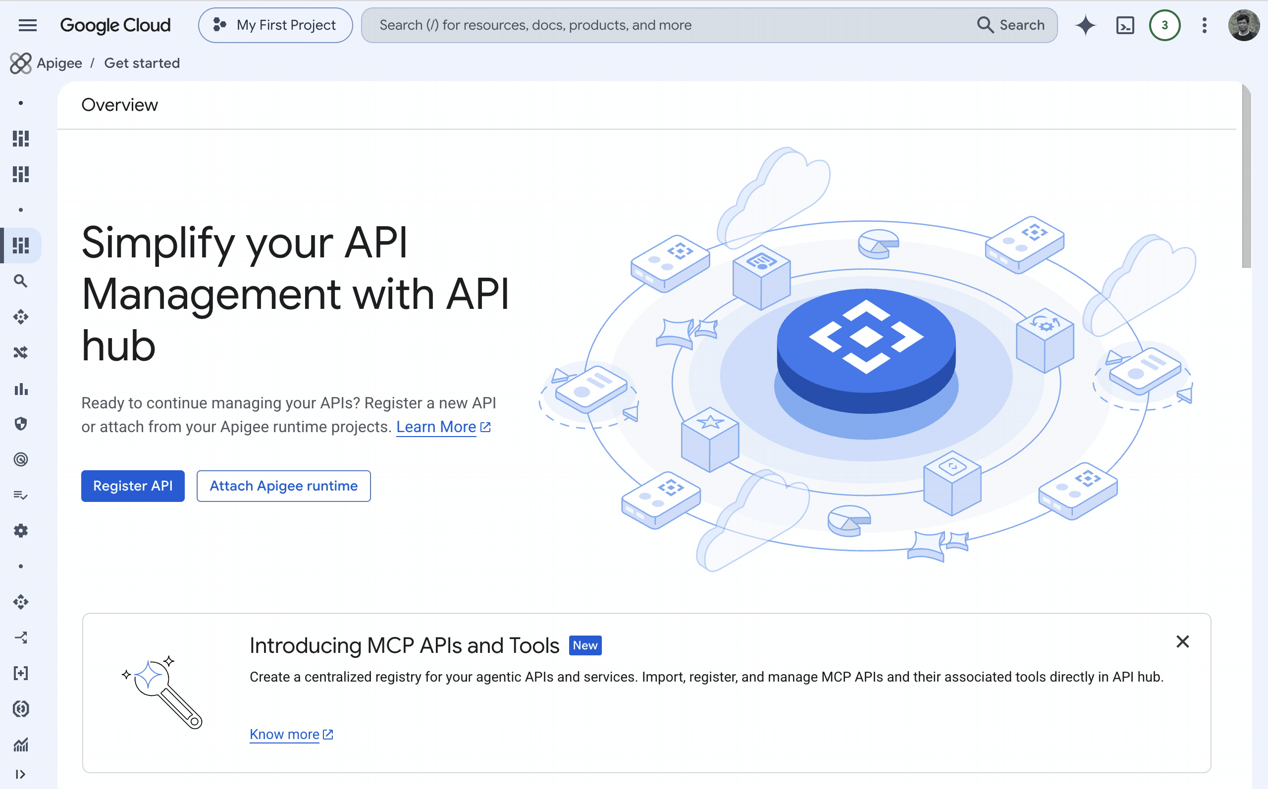Focus the resources and docs search field
Image resolution: width=1268 pixels, height=789 pixels.
[668, 25]
